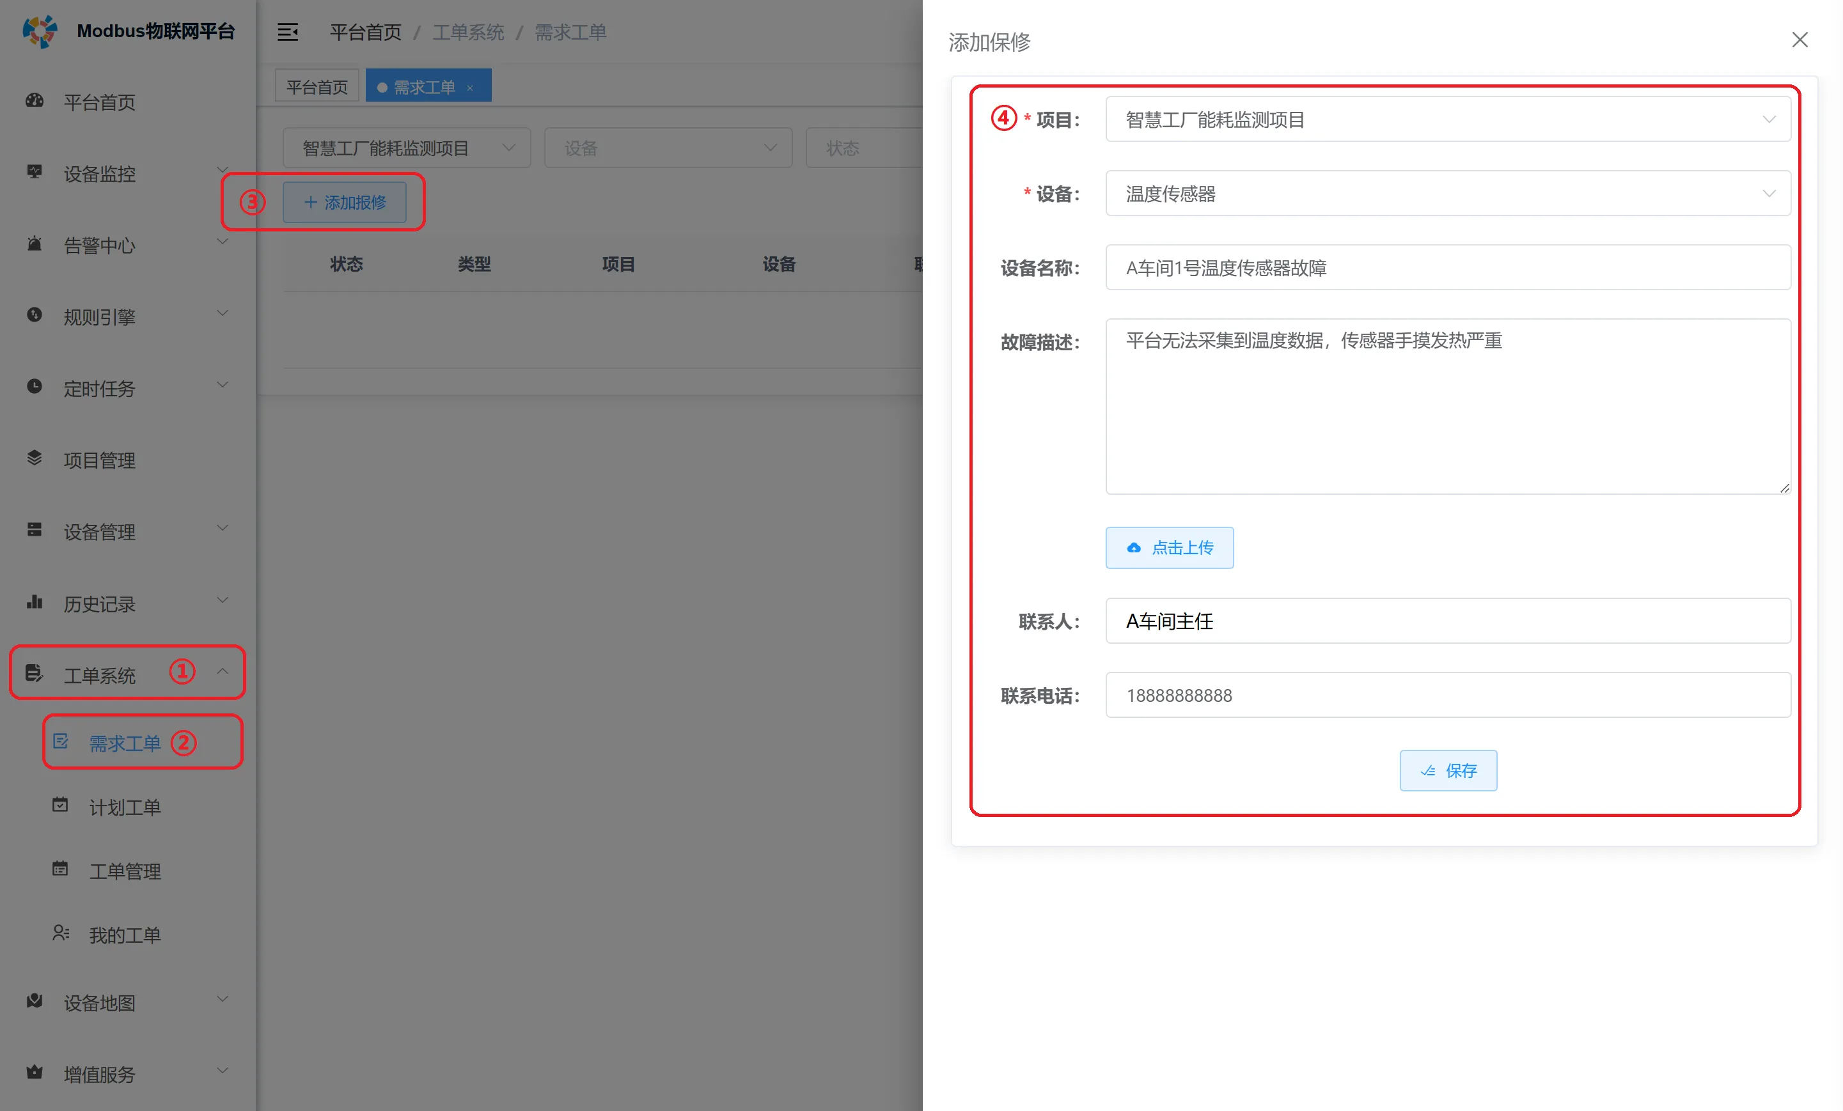This screenshot has width=1843, height=1111.
Task: Click the 增值服务 sidebar icon
Action: [x=35, y=1073]
